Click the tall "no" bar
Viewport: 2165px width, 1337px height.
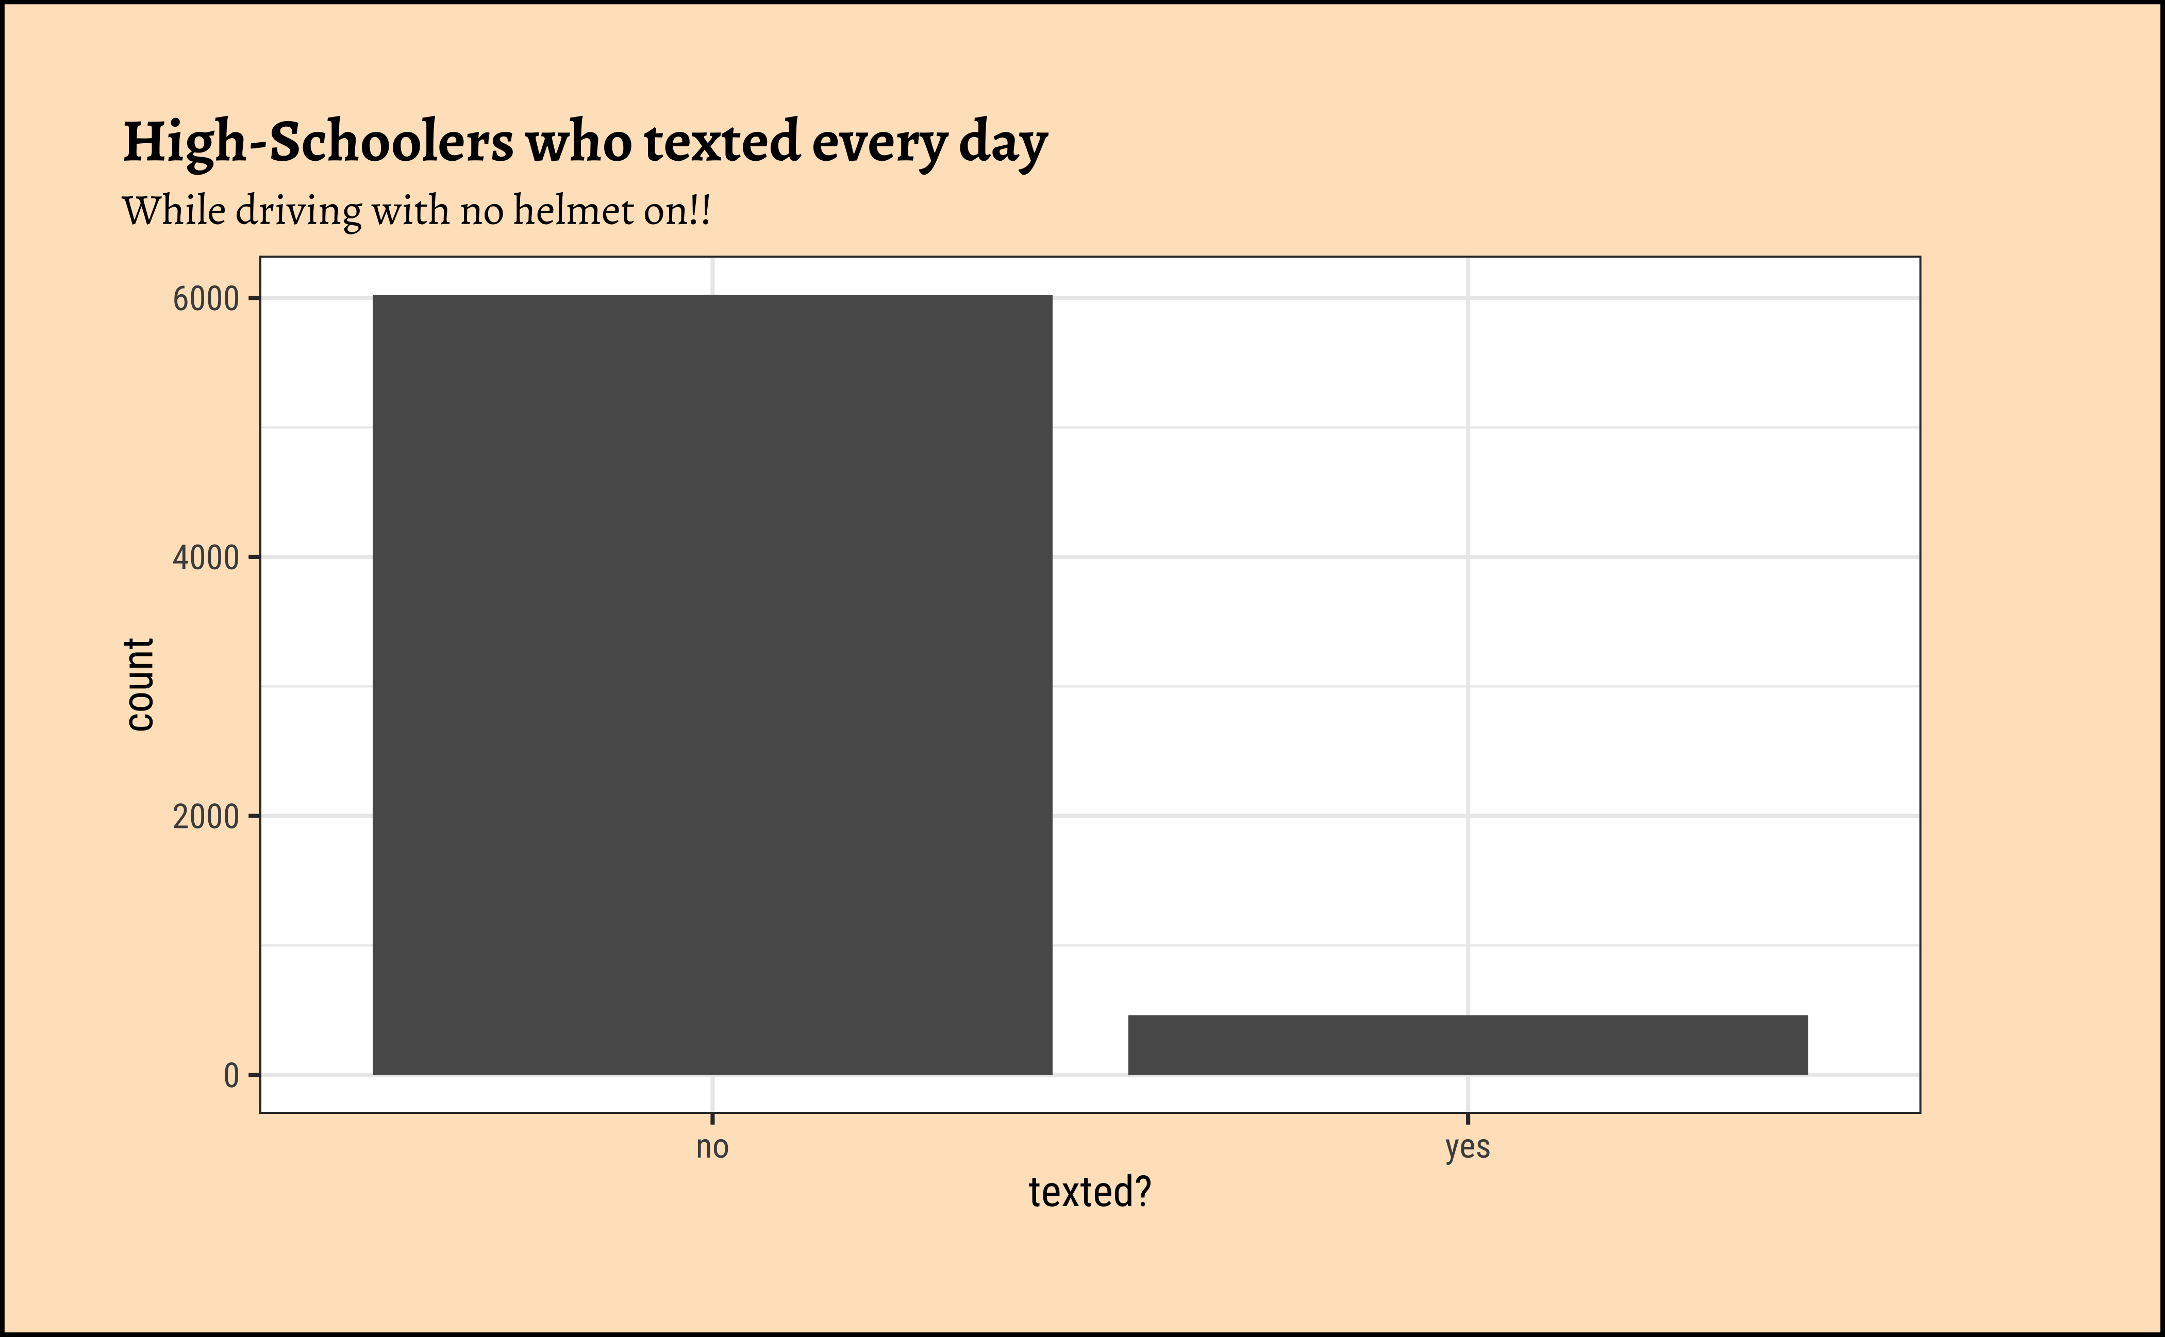tap(711, 684)
